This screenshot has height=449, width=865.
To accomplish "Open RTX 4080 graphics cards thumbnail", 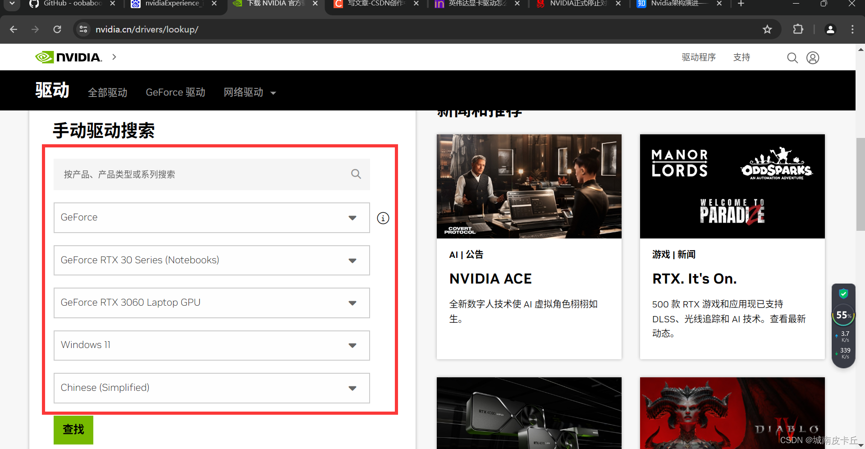I will (x=529, y=413).
